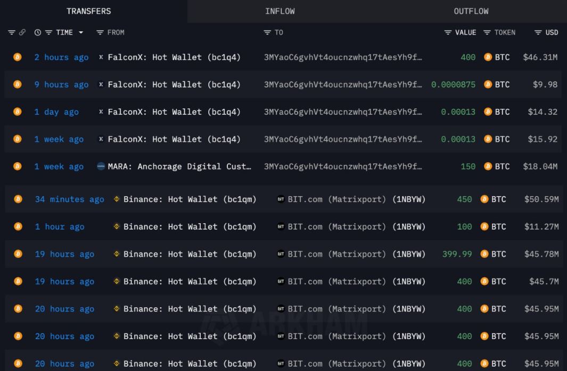
Task: Switch to the INFLOW tab
Action: (280, 11)
